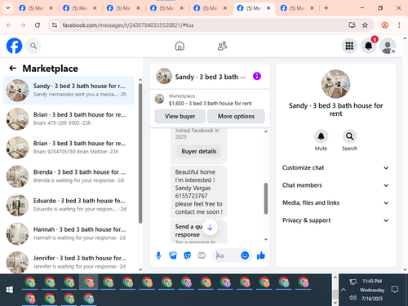This screenshot has height=306, width=408.
Task: Open the Facebook search icon
Action: (x=33, y=46)
